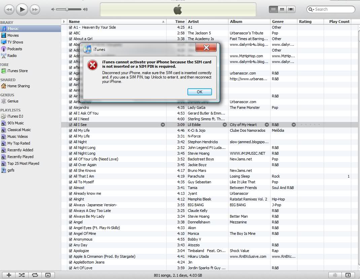Click the max volume speaker icon
The width and height of the screenshot is (360, 279).
coord(85,9)
